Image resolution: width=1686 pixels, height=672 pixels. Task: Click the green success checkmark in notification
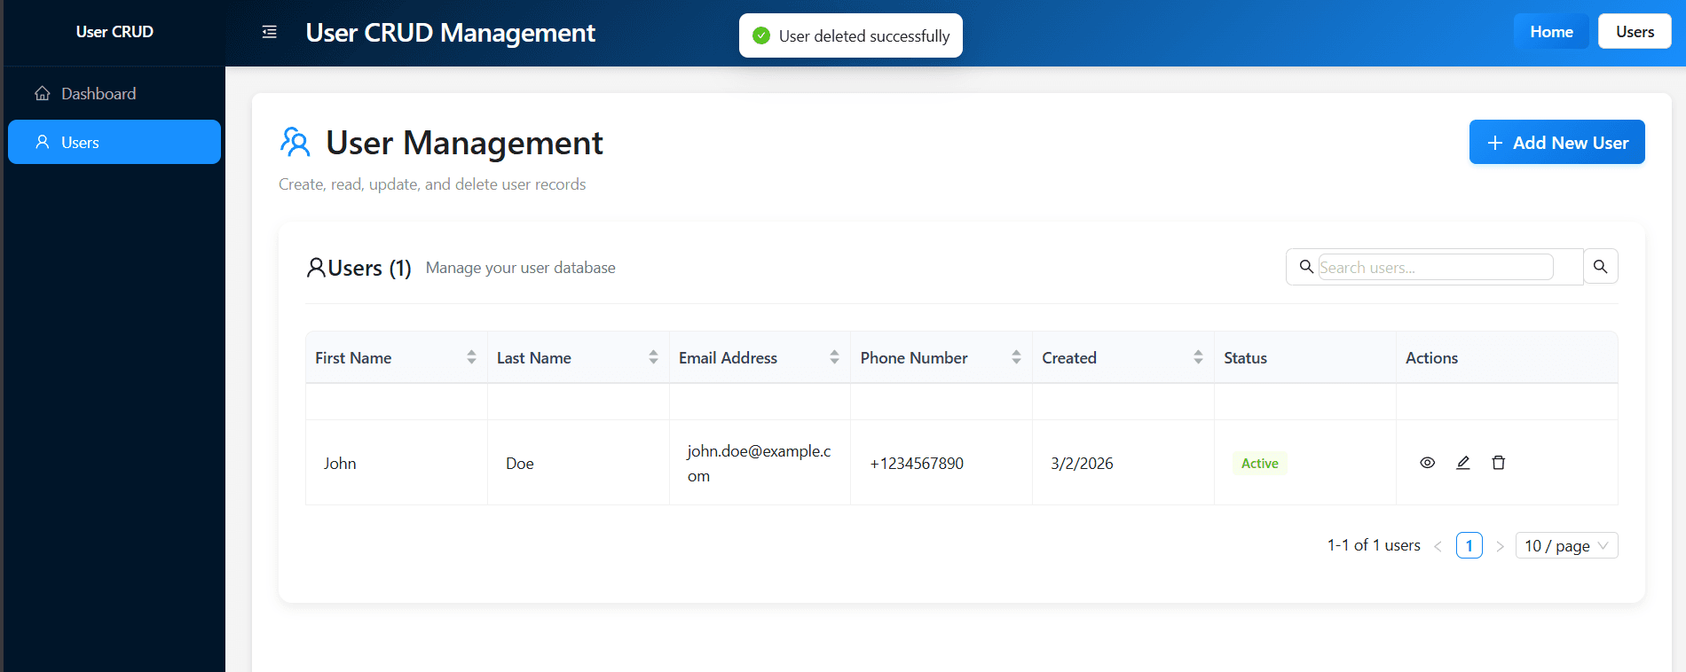pos(760,36)
